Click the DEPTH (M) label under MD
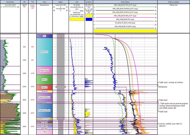190x135 pixels. tap(24, 6)
